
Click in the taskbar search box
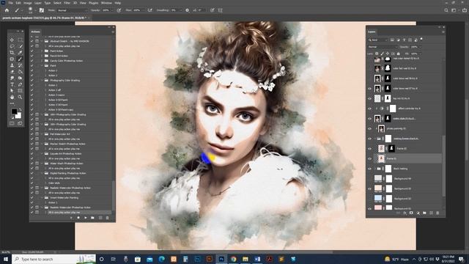(x=53, y=259)
